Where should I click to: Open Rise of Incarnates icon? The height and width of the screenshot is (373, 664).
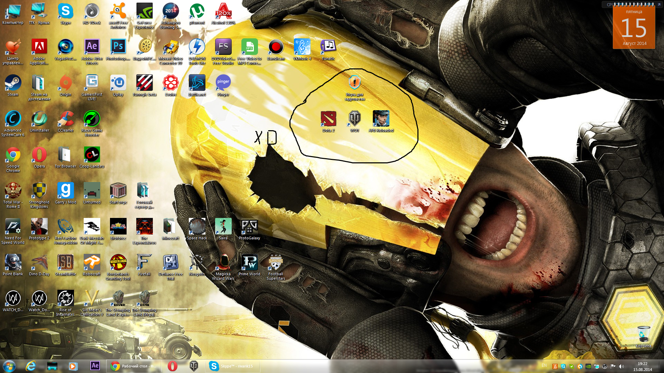65,303
